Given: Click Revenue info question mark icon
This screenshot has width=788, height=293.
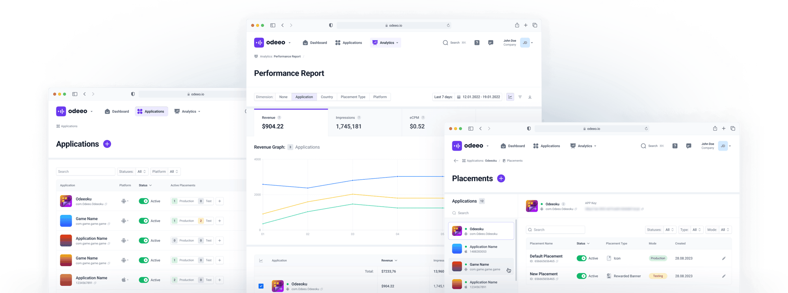Looking at the screenshot, I should (x=279, y=118).
